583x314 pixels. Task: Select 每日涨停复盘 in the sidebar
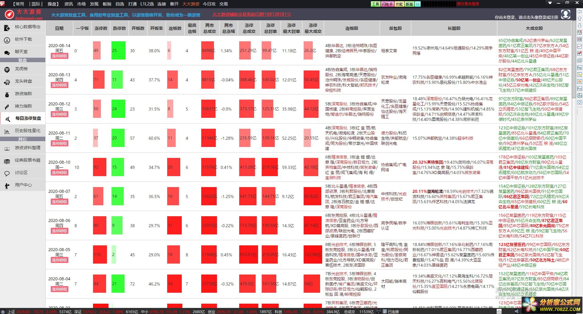tap(23, 118)
